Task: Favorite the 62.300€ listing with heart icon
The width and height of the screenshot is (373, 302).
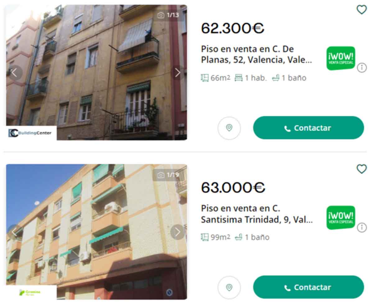Action: pos(361,10)
